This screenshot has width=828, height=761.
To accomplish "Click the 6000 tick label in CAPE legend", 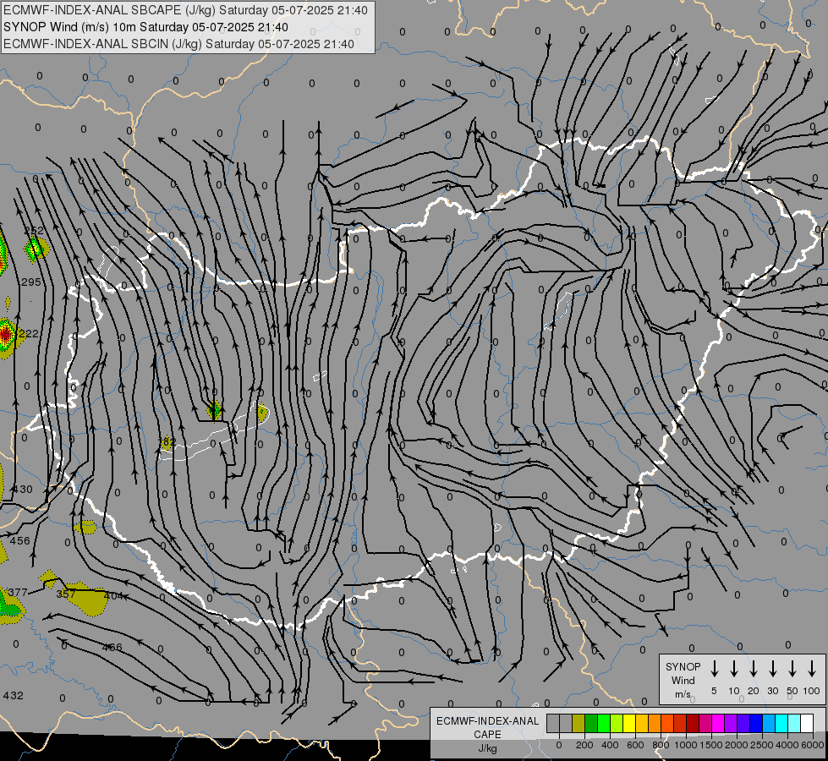I will [813, 745].
